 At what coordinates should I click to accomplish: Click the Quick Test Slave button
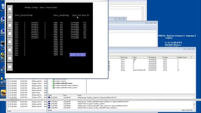point(78,55)
